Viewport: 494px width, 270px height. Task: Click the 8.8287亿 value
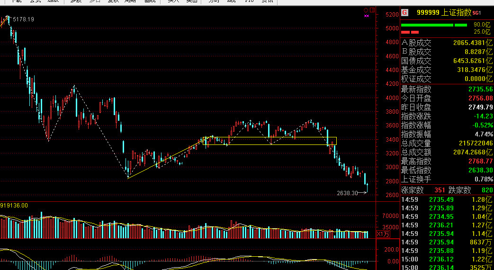click(x=477, y=52)
